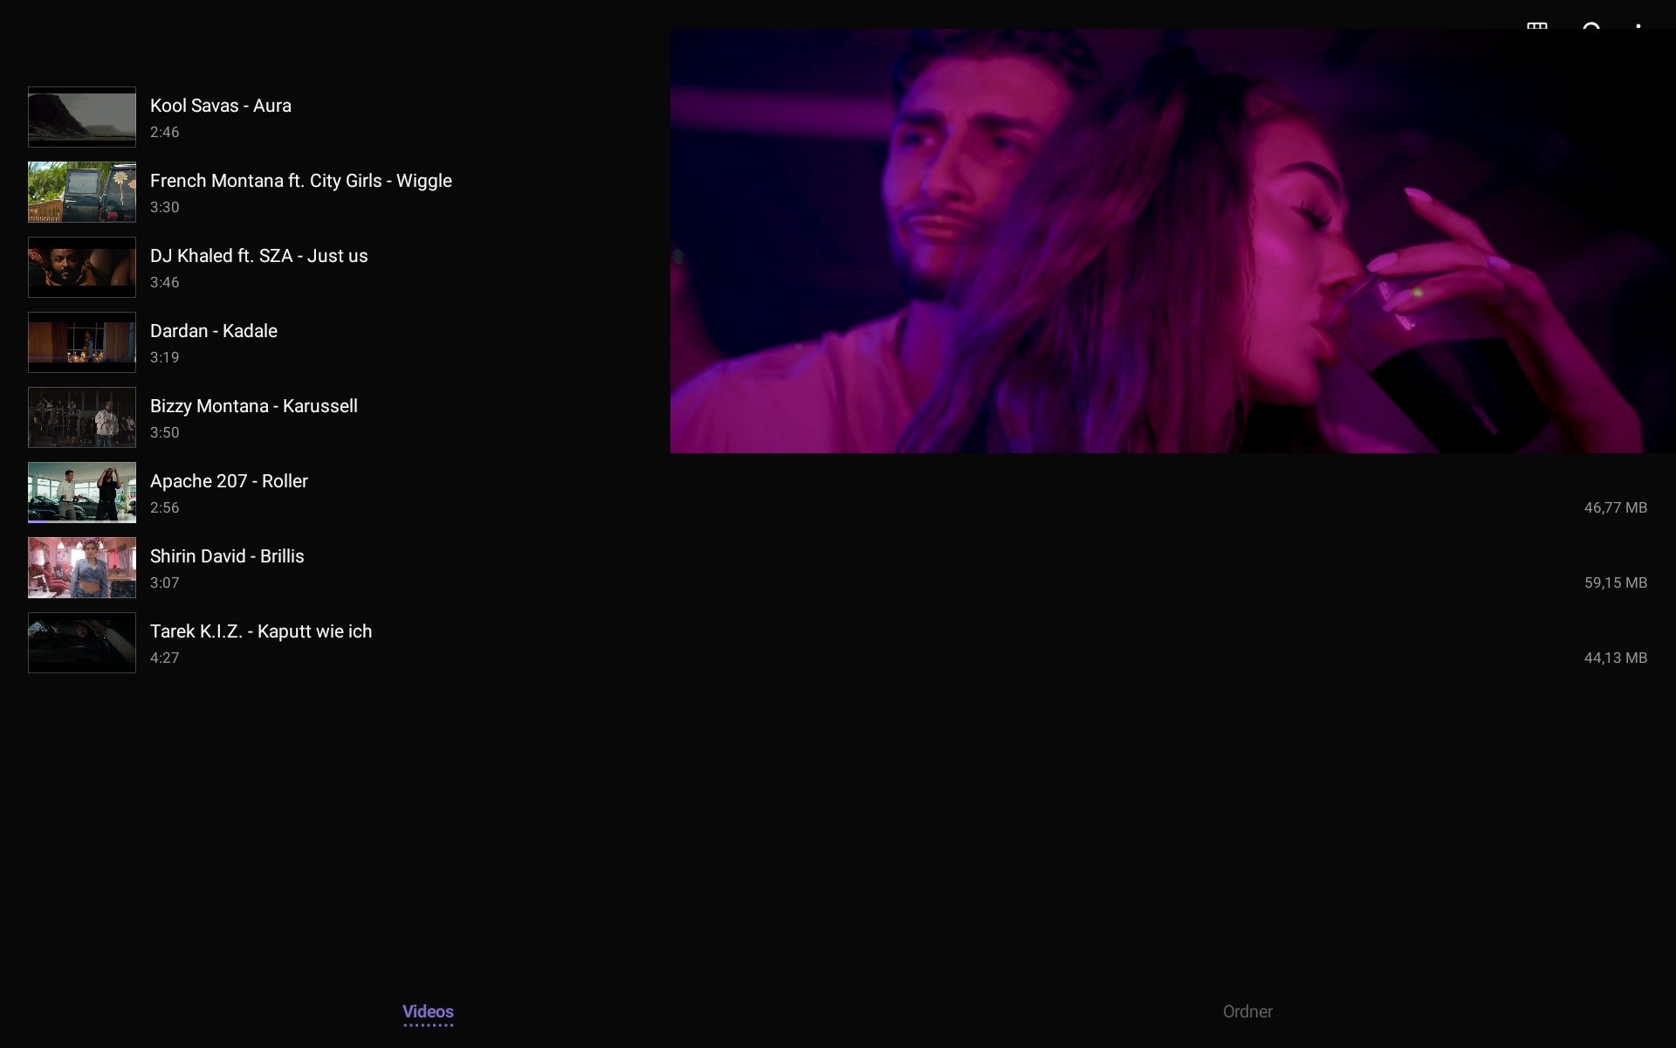Select the title 'Dardan - Kadale'
This screenshot has height=1048, width=1676.
tap(214, 331)
